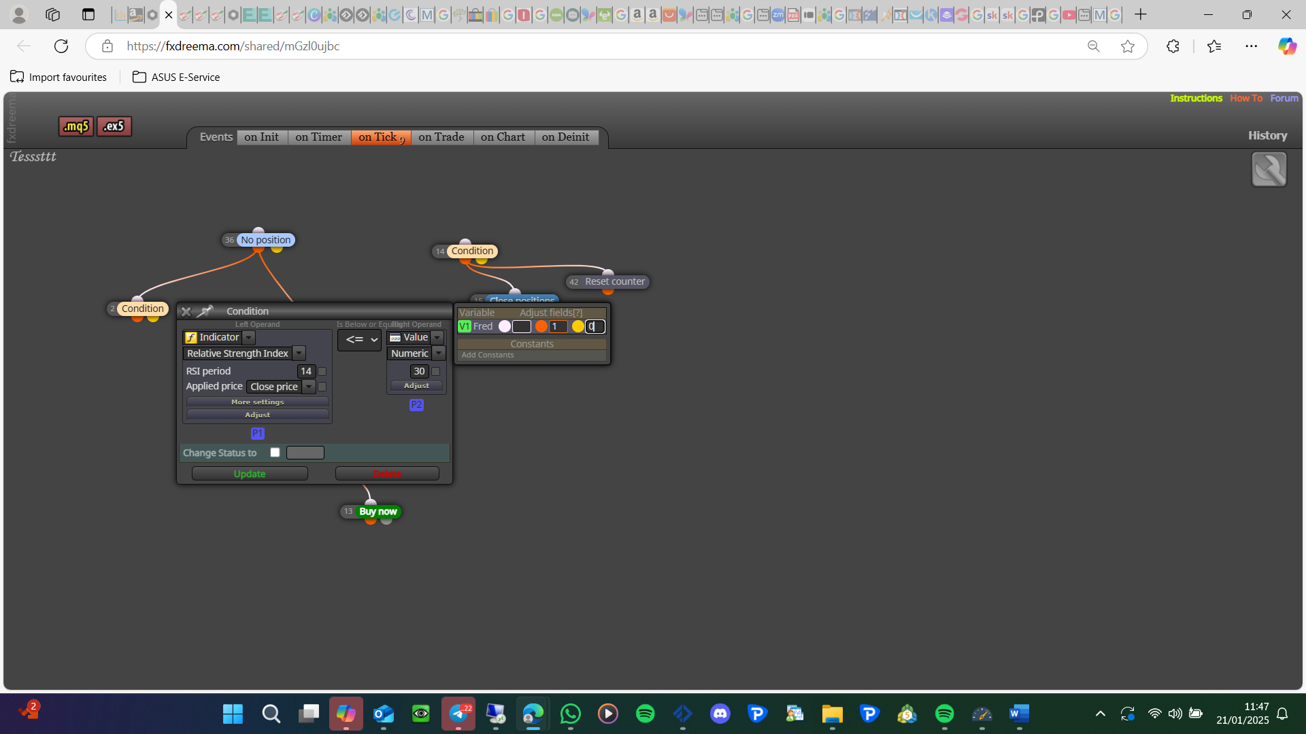Switch to the on Init event tab

[x=262, y=137]
